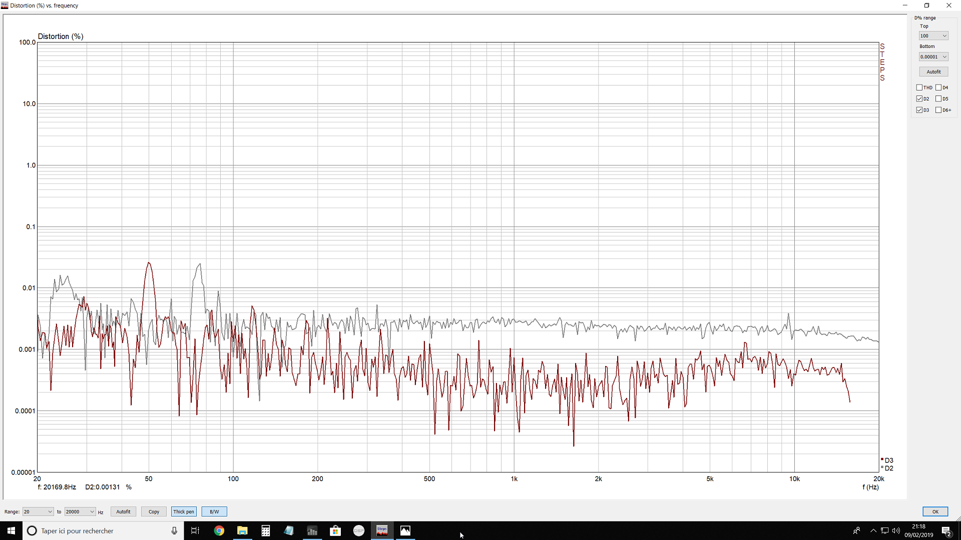This screenshot has height=540, width=961.
Task: Enable the D6+ curve checkbox
Action: pyautogui.click(x=938, y=110)
